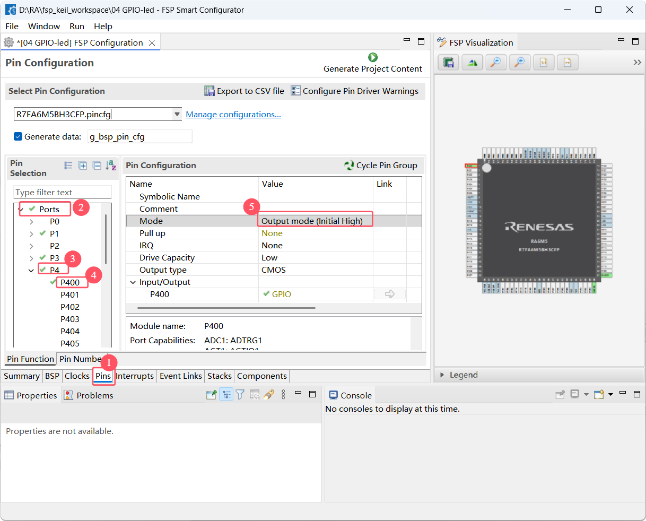Select the P401 pin in tree
The width and height of the screenshot is (646, 521).
pos(69,295)
